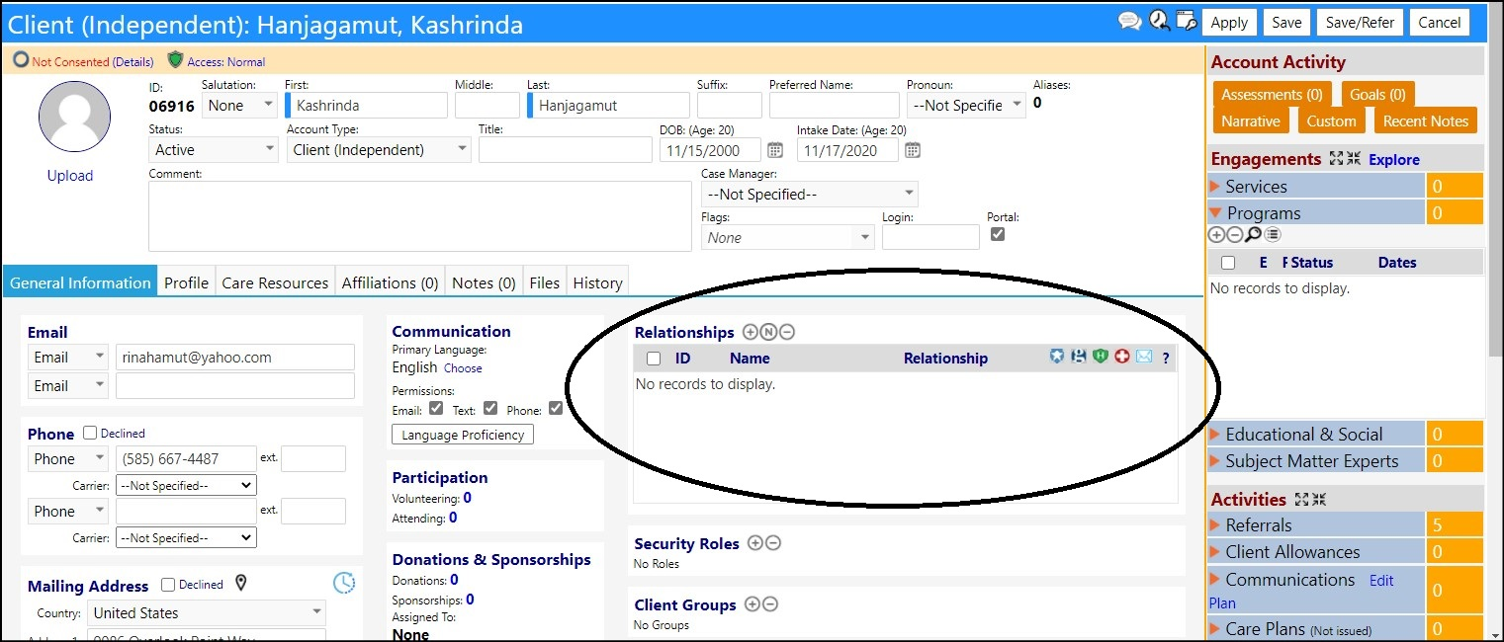
Task: Search programs with magnifier icon
Action: coord(1253,234)
